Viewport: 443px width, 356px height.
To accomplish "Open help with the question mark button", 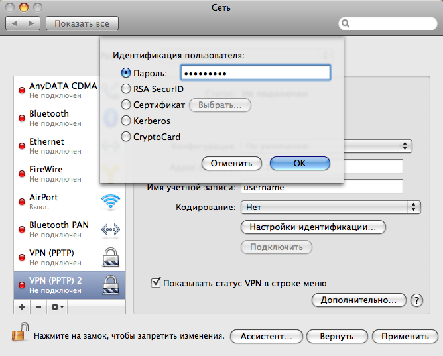I will [x=416, y=300].
